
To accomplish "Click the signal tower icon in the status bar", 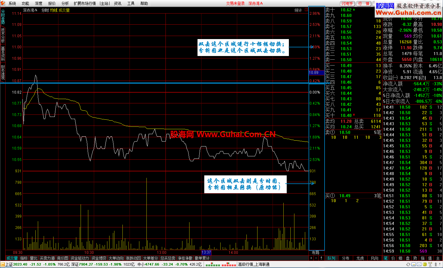I will tap(430, 264).
